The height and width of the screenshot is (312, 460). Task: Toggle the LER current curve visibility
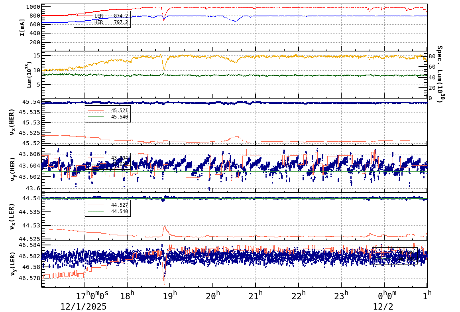pyautogui.click(x=279, y=7)
